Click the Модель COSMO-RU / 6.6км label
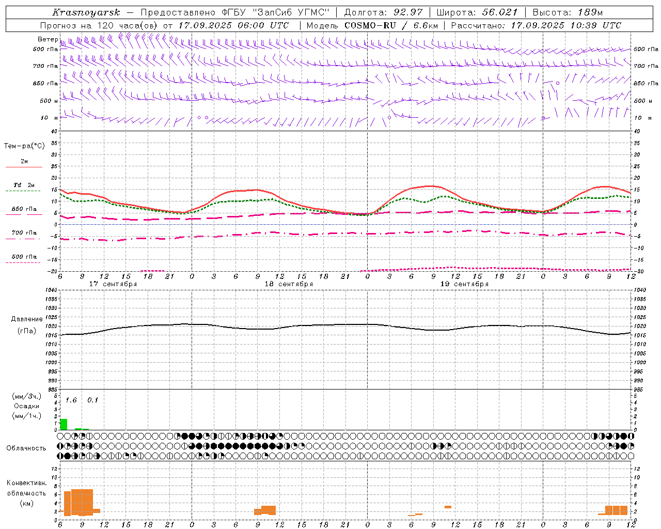Viewport: 661px width, 529px height. pyautogui.click(x=372, y=25)
